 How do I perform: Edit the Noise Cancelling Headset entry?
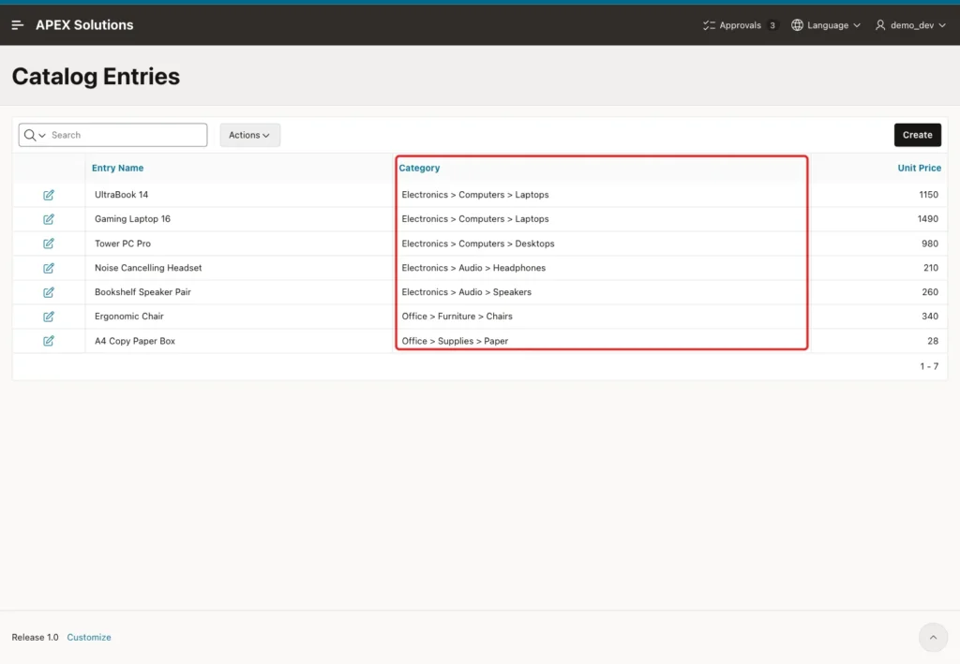(49, 268)
